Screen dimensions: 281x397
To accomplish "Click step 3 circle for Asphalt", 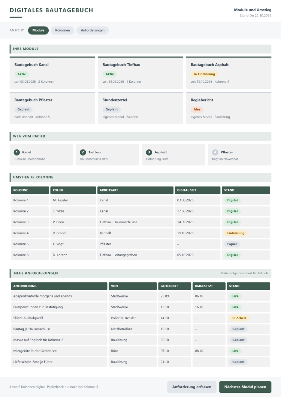I will tap(149, 152).
